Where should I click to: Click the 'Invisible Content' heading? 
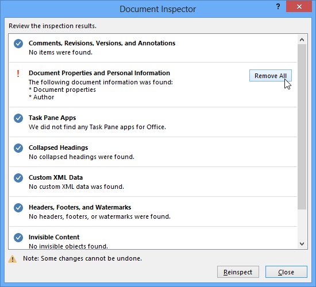tap(54, 237)
